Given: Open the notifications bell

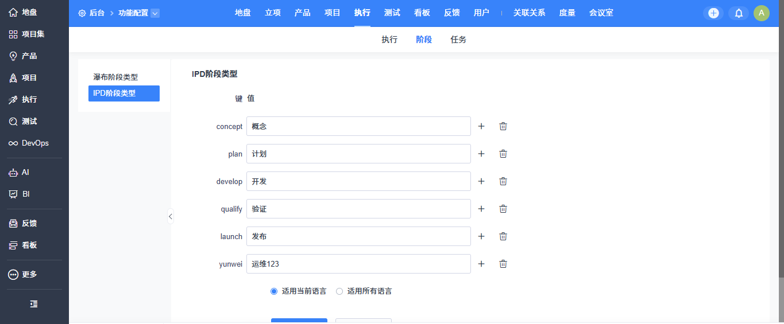Looking at the screenshot, I should [739, 13].
